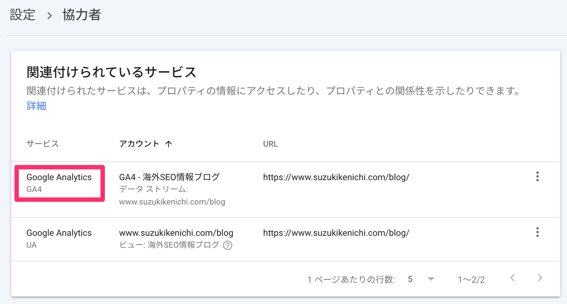Open the 設定 breadcrumb link

click(x=23, y=15)
